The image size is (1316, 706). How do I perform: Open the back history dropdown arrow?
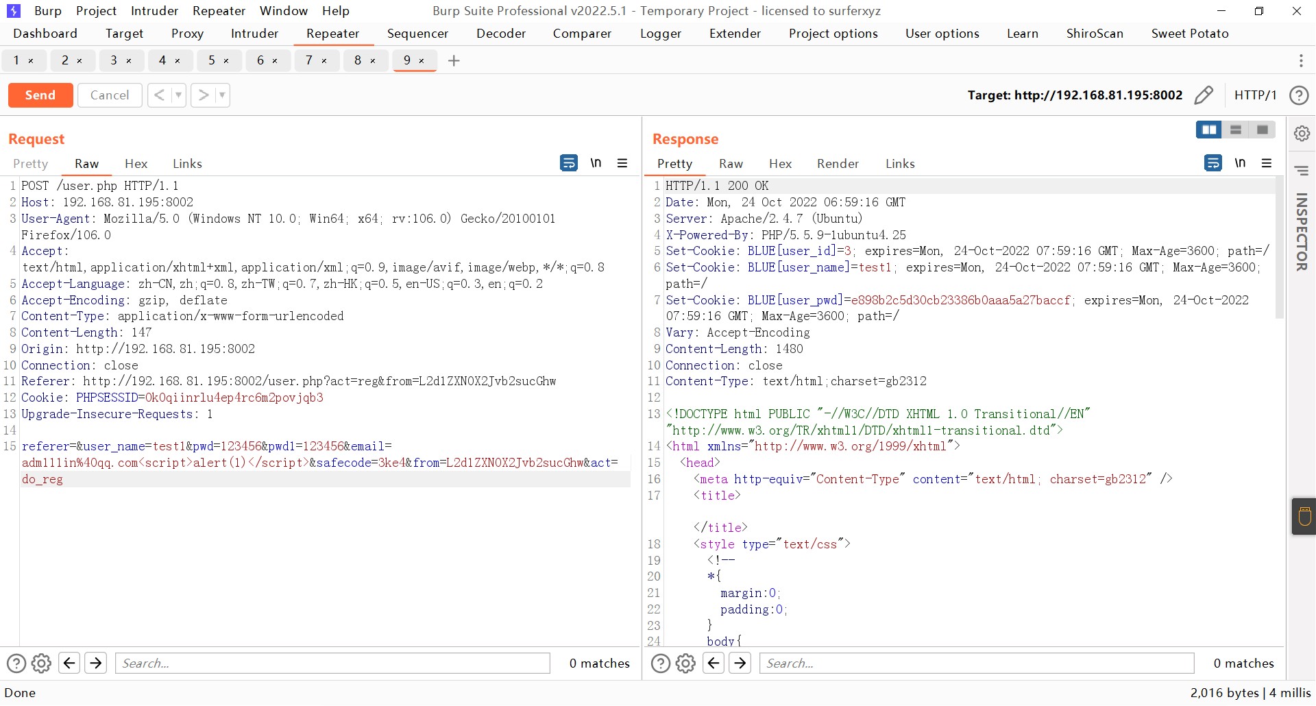[x=178, y=95]
